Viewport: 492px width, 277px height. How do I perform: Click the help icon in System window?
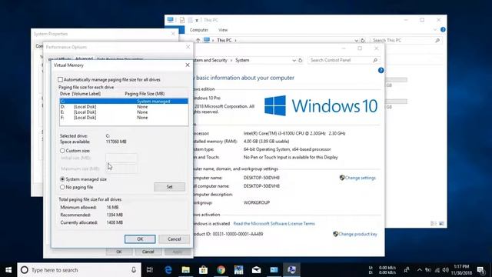click(x=381, y=70)
